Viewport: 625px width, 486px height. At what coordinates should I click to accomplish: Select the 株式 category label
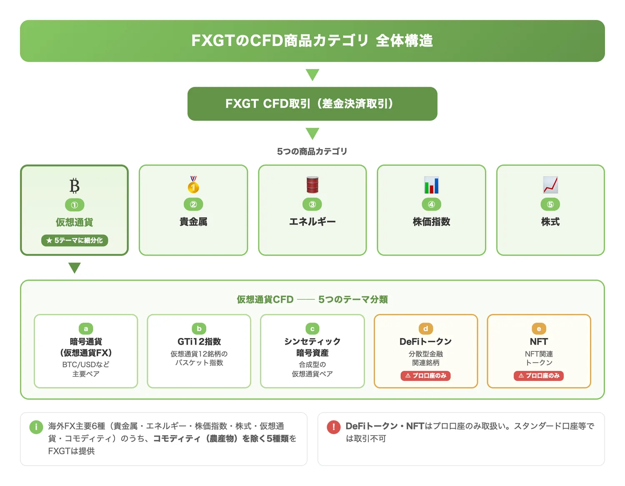point(550,222)
